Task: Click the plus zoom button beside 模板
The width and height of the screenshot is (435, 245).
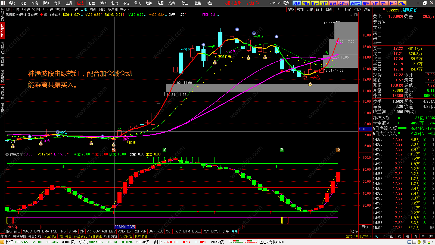Action: (x=362, y=231)
